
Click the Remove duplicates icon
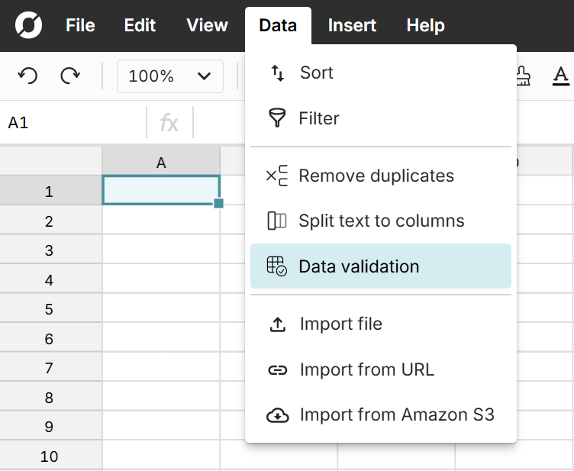click(277, 176)
